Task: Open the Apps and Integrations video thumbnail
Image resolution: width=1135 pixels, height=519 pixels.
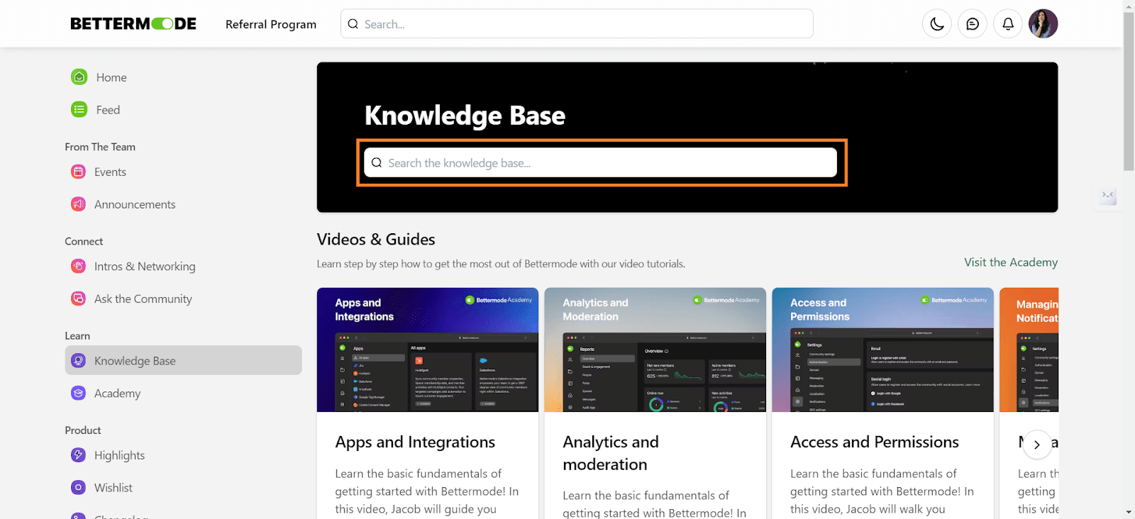Action: coord(428,350)
